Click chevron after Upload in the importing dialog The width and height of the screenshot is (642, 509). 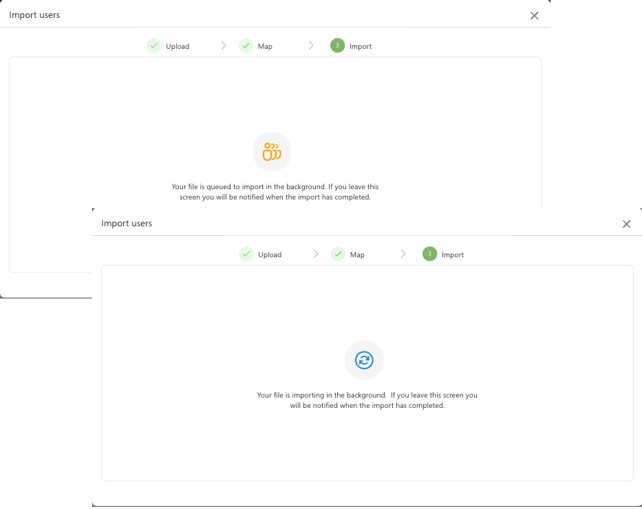[x=316, y=254]
